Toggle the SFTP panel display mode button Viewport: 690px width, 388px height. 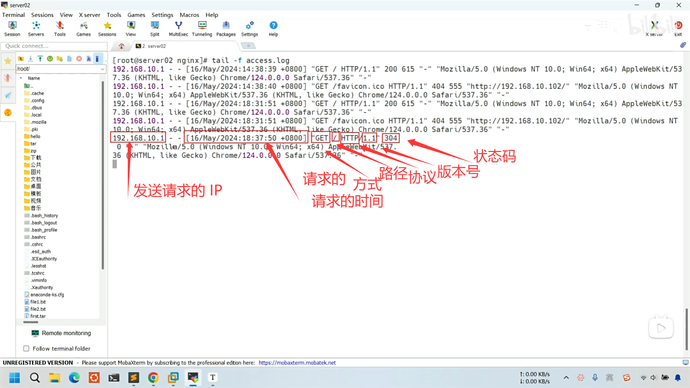pos(98,59)
